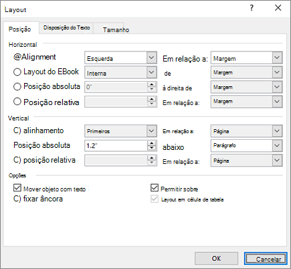Expand the Interna dropdown
The width and height of the screenshot is (291, 269).
(120, 72)
